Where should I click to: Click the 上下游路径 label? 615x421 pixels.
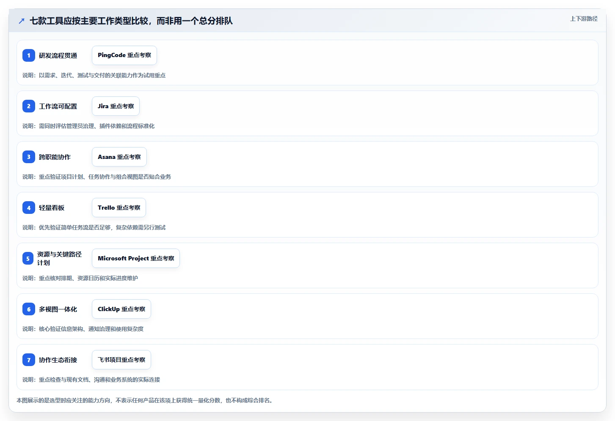(x=584, y=19)
